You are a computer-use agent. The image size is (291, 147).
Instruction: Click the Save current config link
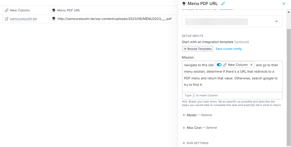pos(229,49)
